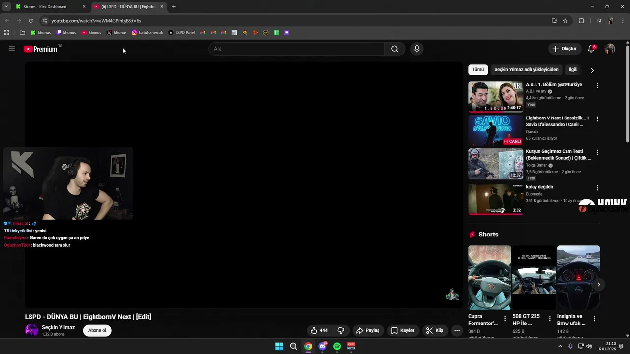
Task: Subscribe with the Abone ol button
Action: [97, 330]
